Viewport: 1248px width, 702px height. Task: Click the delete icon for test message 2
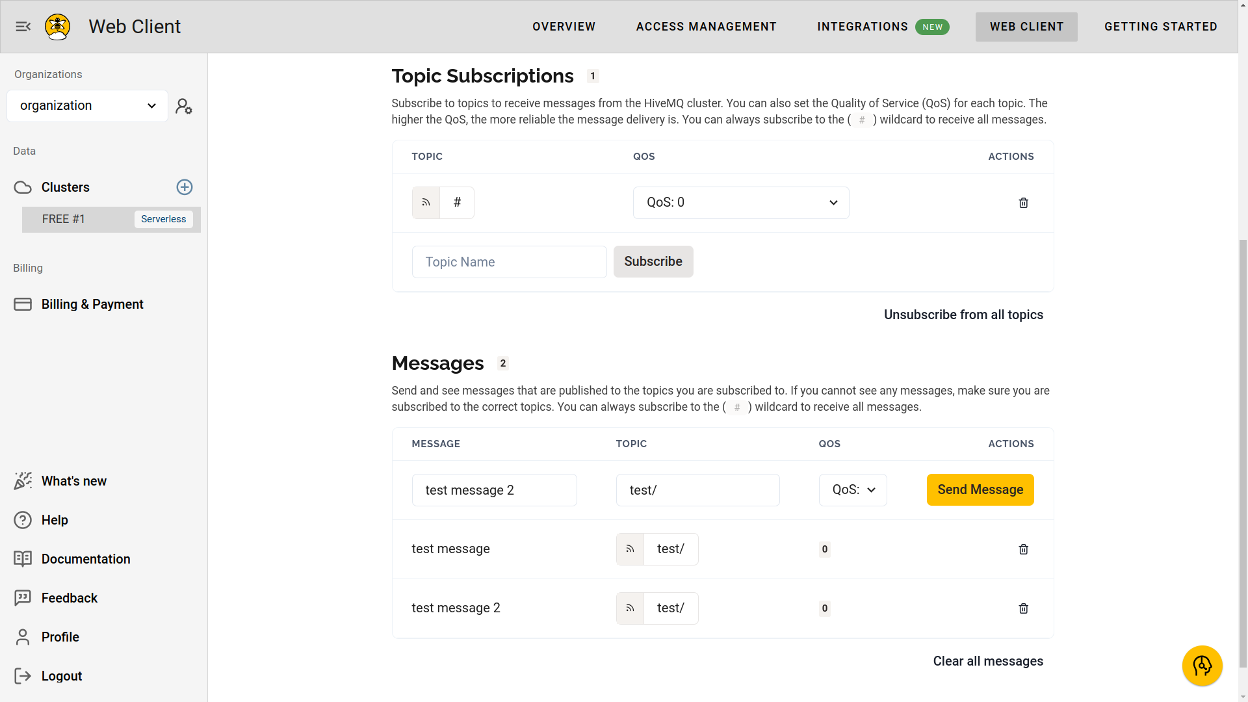coord(1024,608)
